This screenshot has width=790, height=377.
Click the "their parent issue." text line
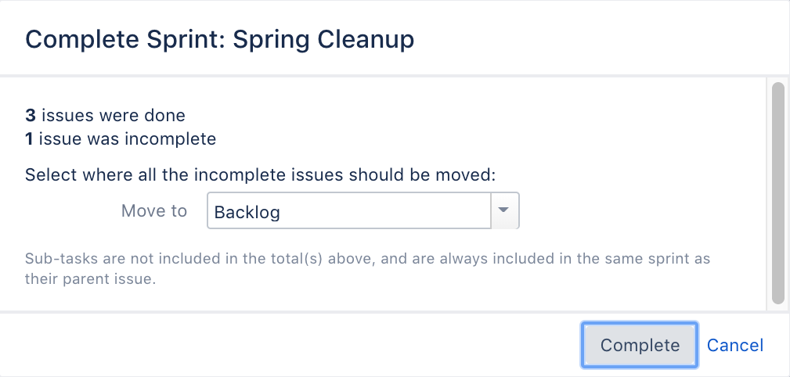click(x=91, y=278)
